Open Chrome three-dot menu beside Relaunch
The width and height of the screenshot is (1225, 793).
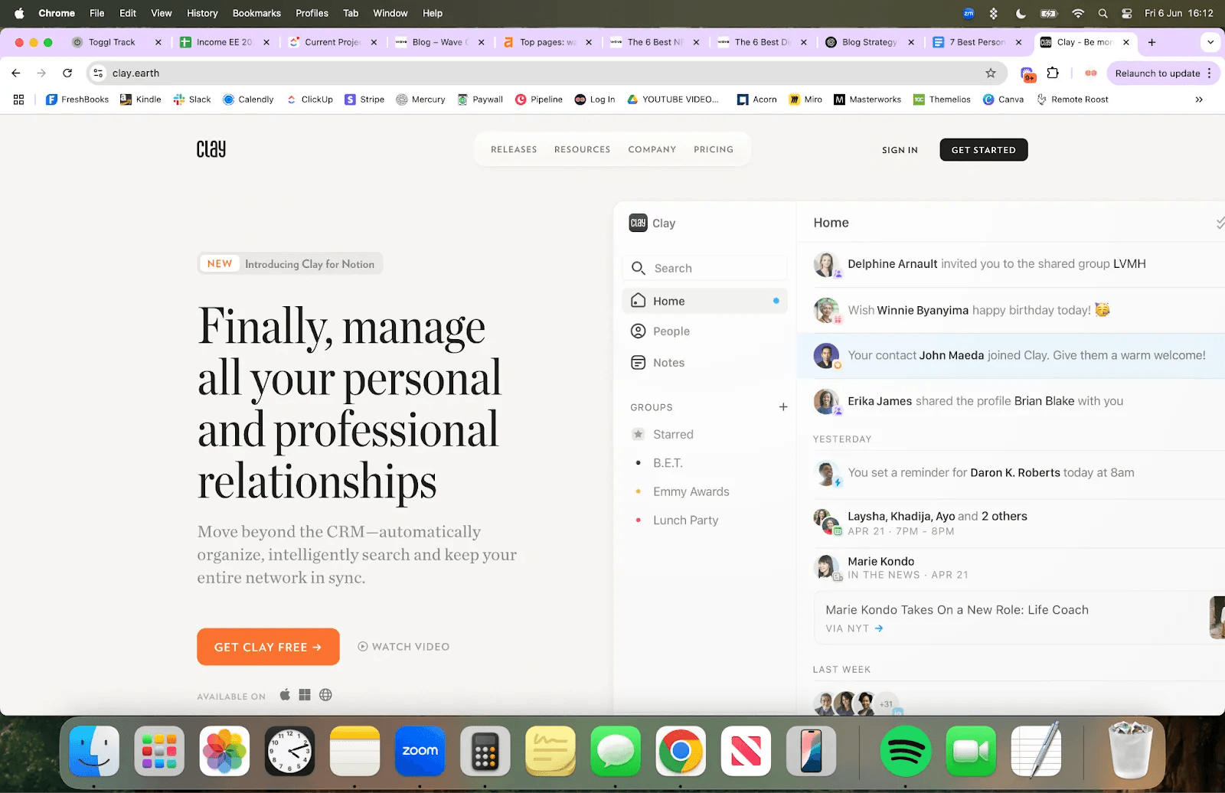(x=1210, y=73)
